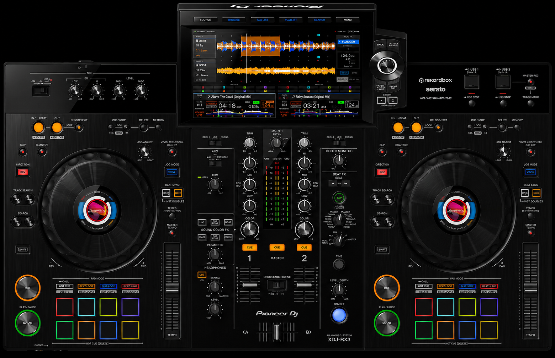Trigger RELOOP/EXIT on the right deck

[x=438, y=128]
